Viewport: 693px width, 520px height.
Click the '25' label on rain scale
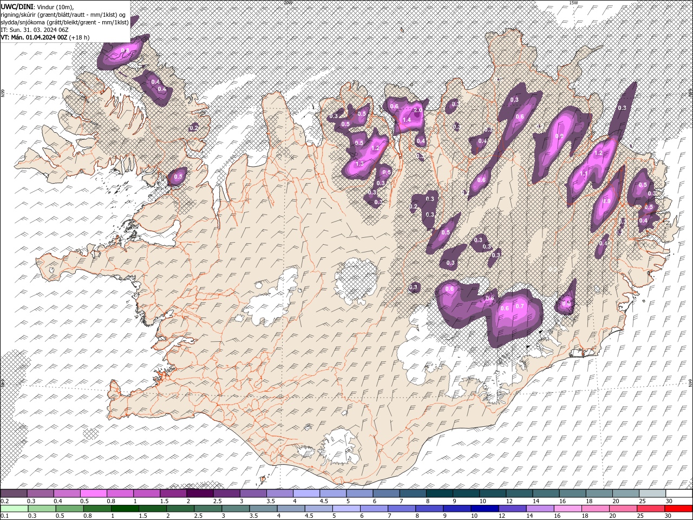pos(642,516)
